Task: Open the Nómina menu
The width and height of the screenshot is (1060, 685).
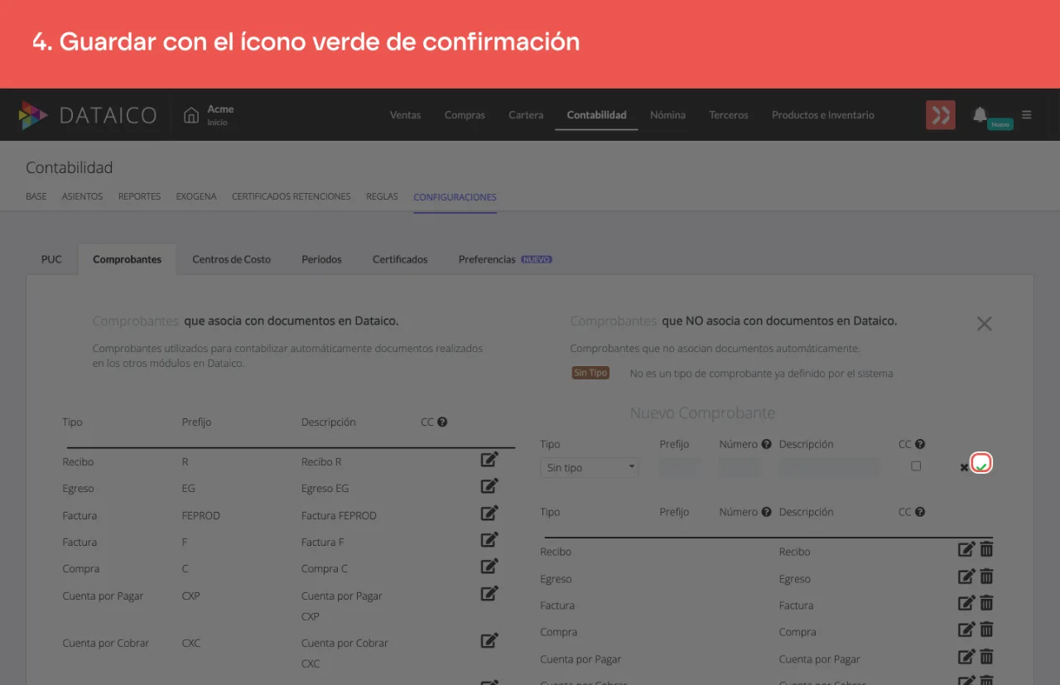Action: (x=667, y=115)
